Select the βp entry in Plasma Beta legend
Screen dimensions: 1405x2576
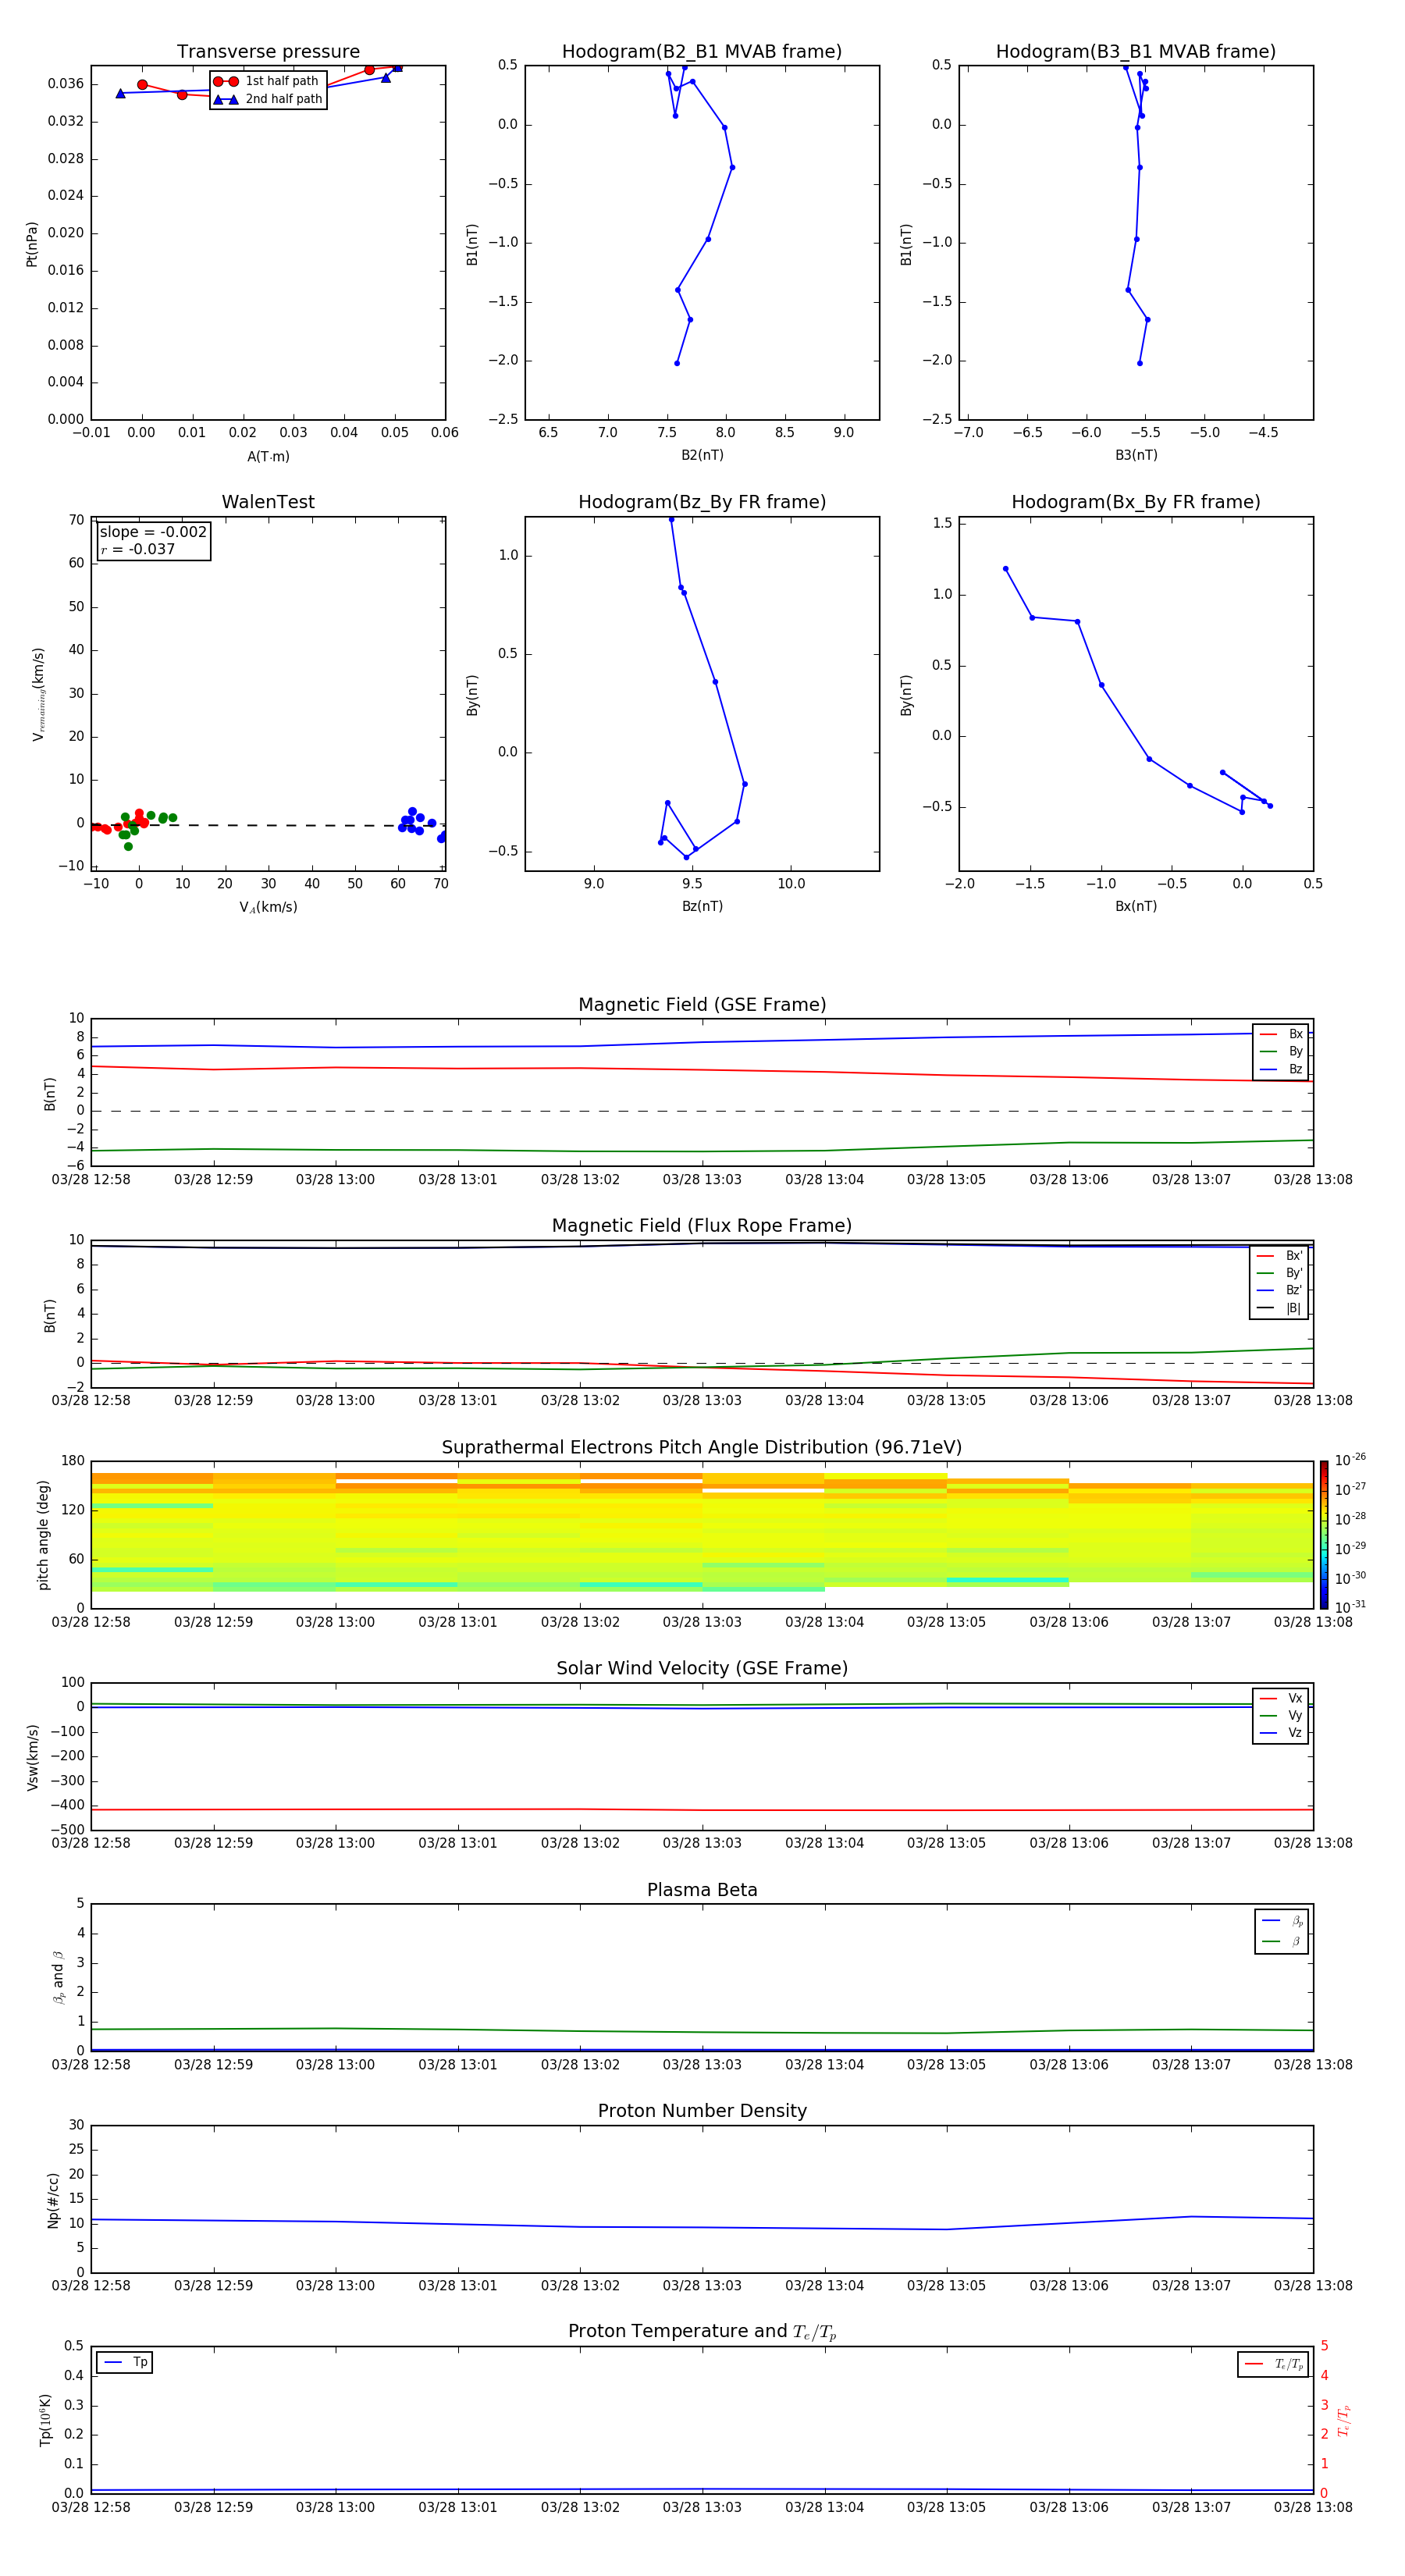tap(1282, 1921)
